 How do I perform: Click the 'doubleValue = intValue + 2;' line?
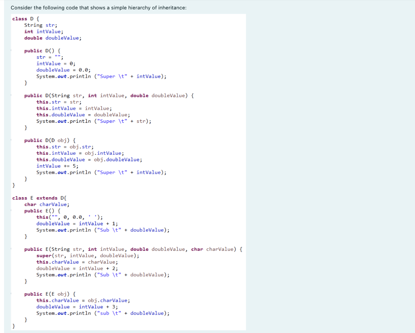point(77,268)
